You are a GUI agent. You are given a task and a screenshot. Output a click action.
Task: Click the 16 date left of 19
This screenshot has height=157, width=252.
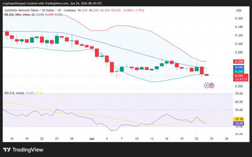[x=12, y=139]
